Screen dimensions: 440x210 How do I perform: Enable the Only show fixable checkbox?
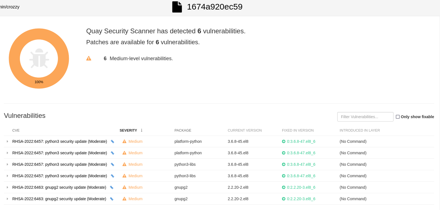pyautogui.click(x=398, y=117)
